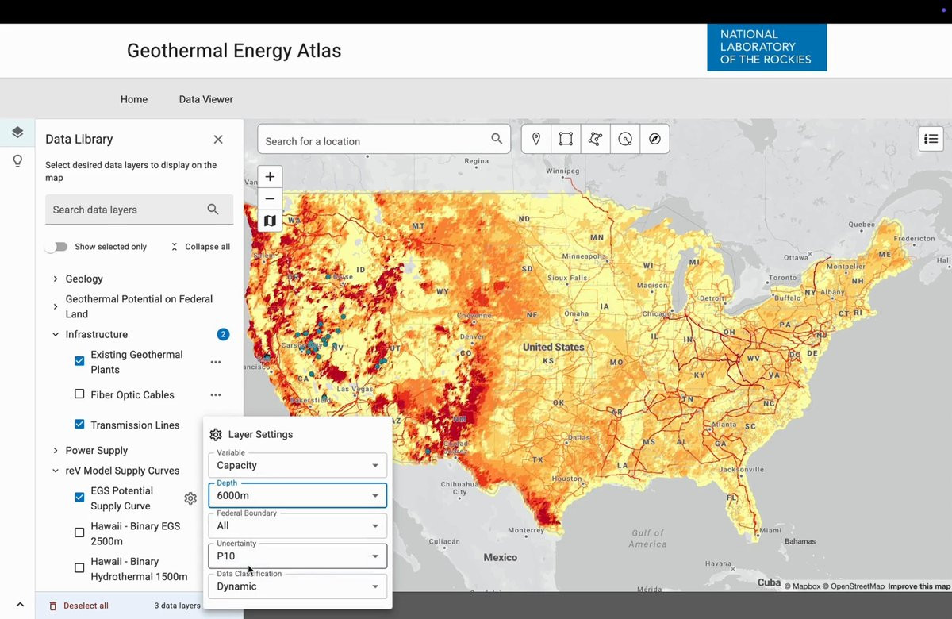The image size is (952, 619).
Task: Toggle Show selected only switch
Action: tap(56, 247)
